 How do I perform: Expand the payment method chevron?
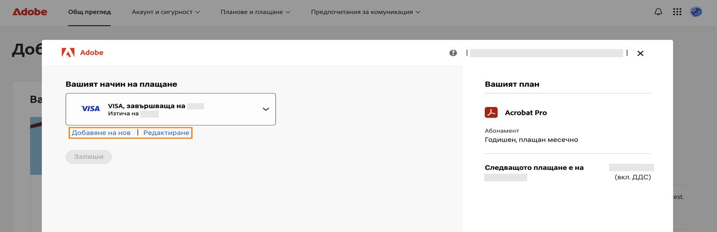pos(266,109)
